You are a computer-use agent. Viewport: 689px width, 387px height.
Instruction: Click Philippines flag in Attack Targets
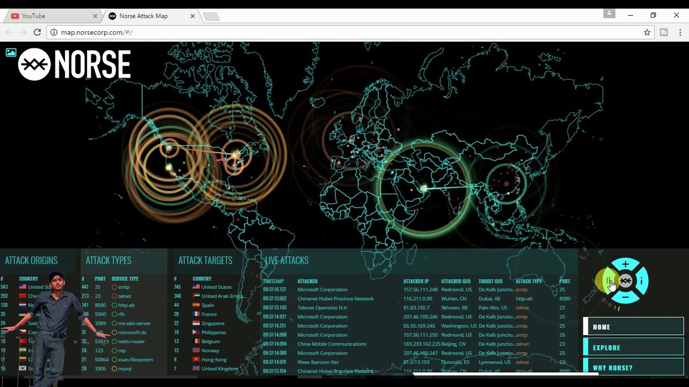[196, 332]
